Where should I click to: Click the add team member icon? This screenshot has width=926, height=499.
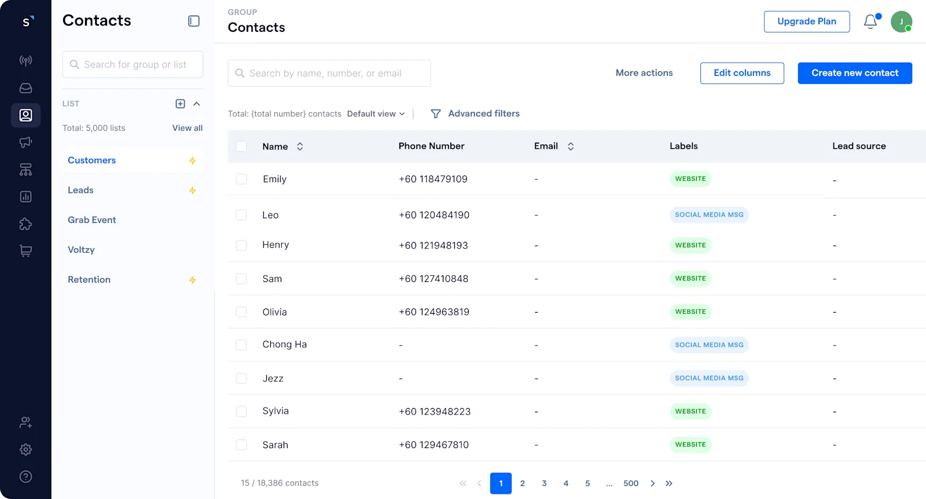point(25,423)
